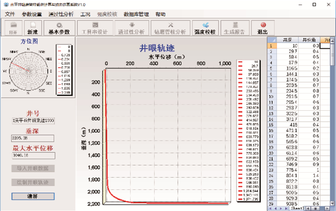Open the 参数设置 menu
The height and width of the screenshot is (211, 336).
[32, 14]
